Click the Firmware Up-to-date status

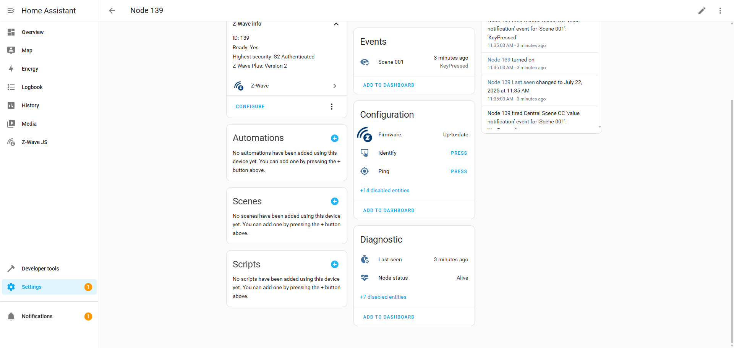[x=455, y=134]
